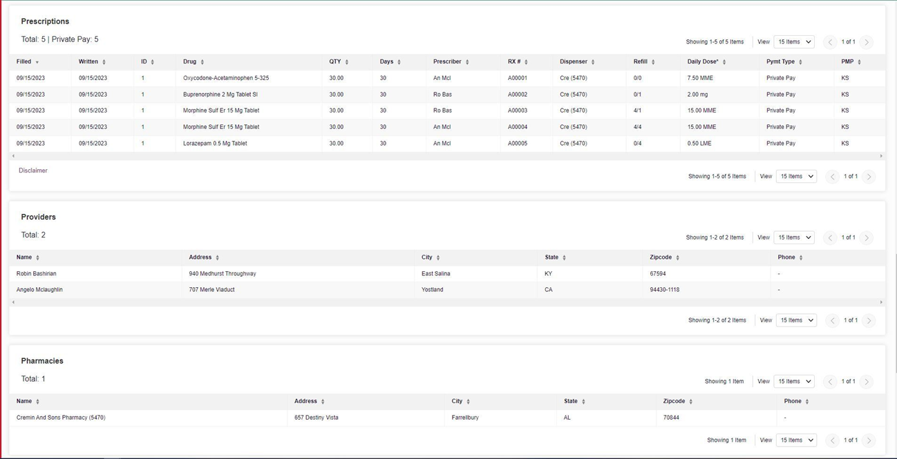Click daily dose 7.50 MME
Image resolution: width=897 pixels, height=459 pixels.
701,78
